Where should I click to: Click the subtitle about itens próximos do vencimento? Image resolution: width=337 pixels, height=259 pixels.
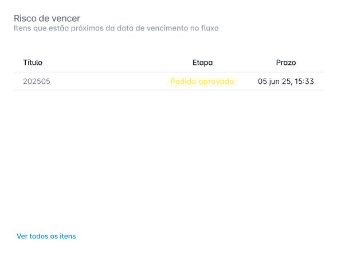tap(116, 28)
